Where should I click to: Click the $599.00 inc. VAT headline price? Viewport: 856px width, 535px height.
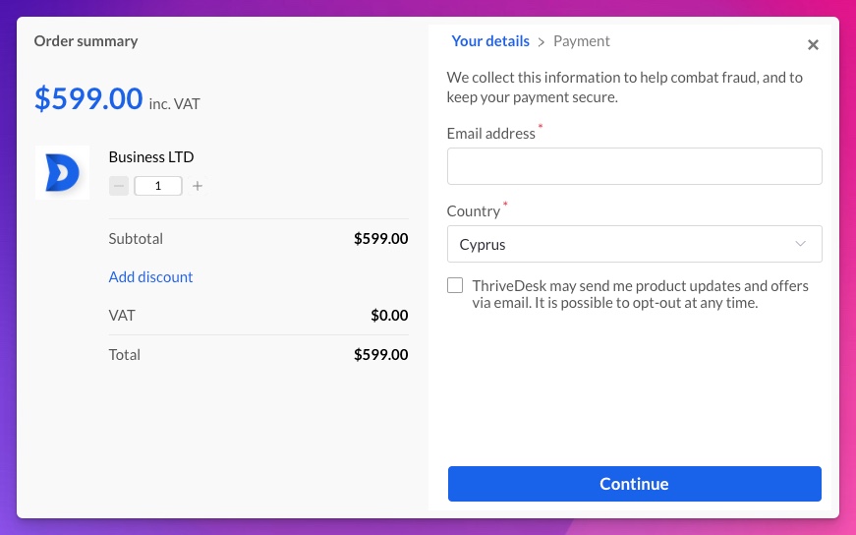pyautogui.click(x=117, y=99)
